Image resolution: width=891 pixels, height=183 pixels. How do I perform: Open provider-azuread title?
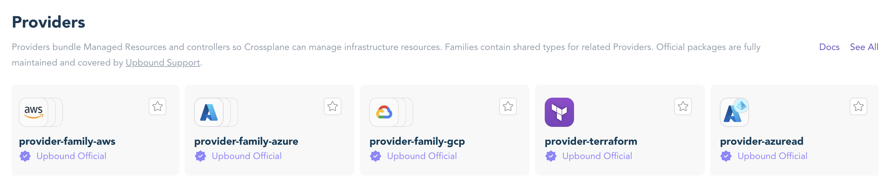[761, 141]
